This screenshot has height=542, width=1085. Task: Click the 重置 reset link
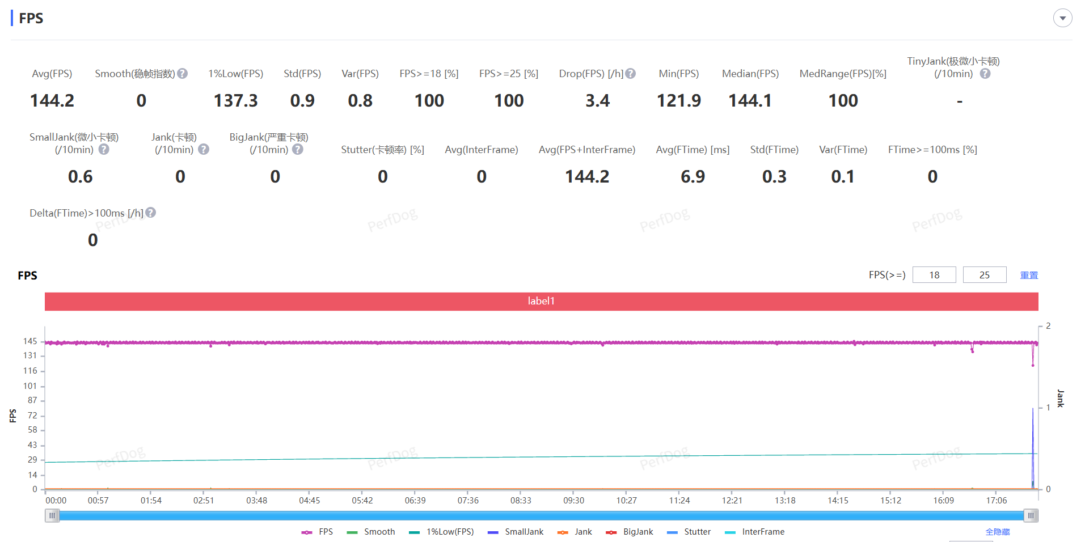pyautogui.click(x=1029, y=275)
